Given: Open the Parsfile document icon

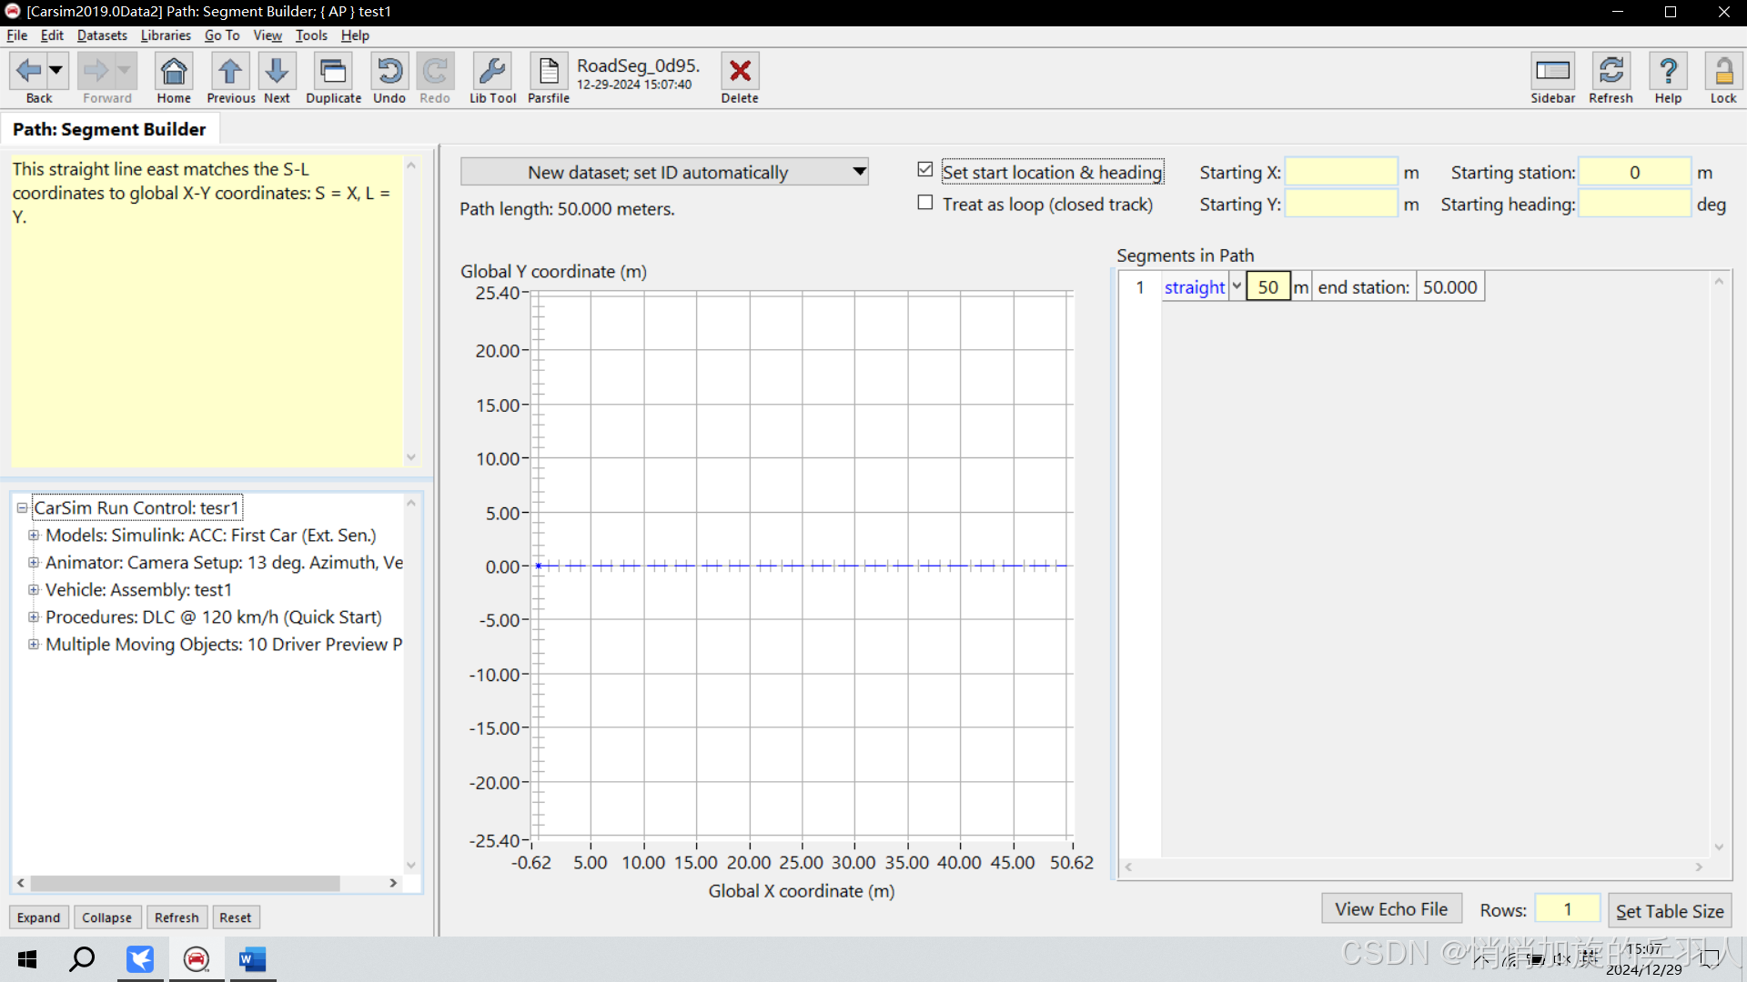Looking at the screenshot, I should pos(549,72).
